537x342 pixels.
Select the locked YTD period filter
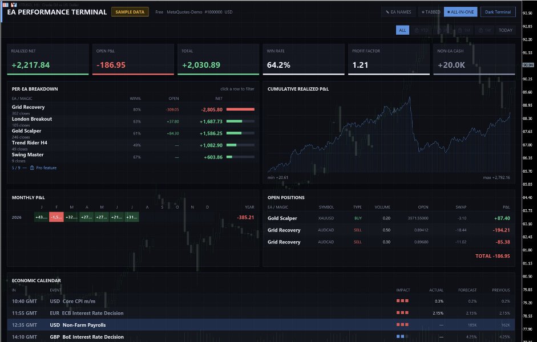tap(422, 30)
